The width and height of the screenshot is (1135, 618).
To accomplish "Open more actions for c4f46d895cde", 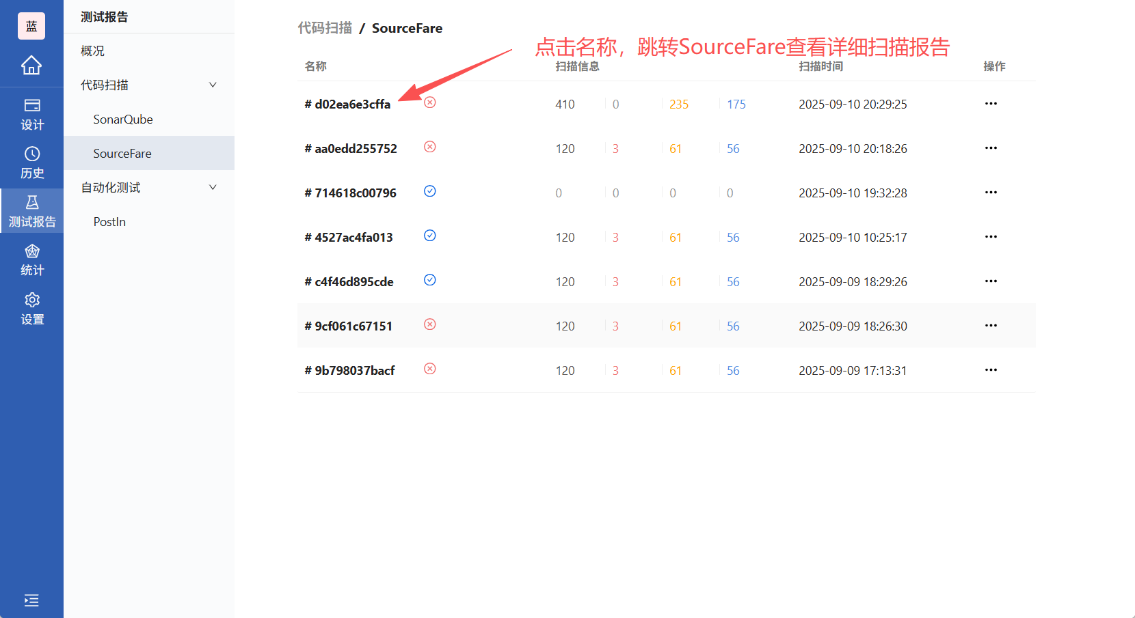I will (991, 281).
